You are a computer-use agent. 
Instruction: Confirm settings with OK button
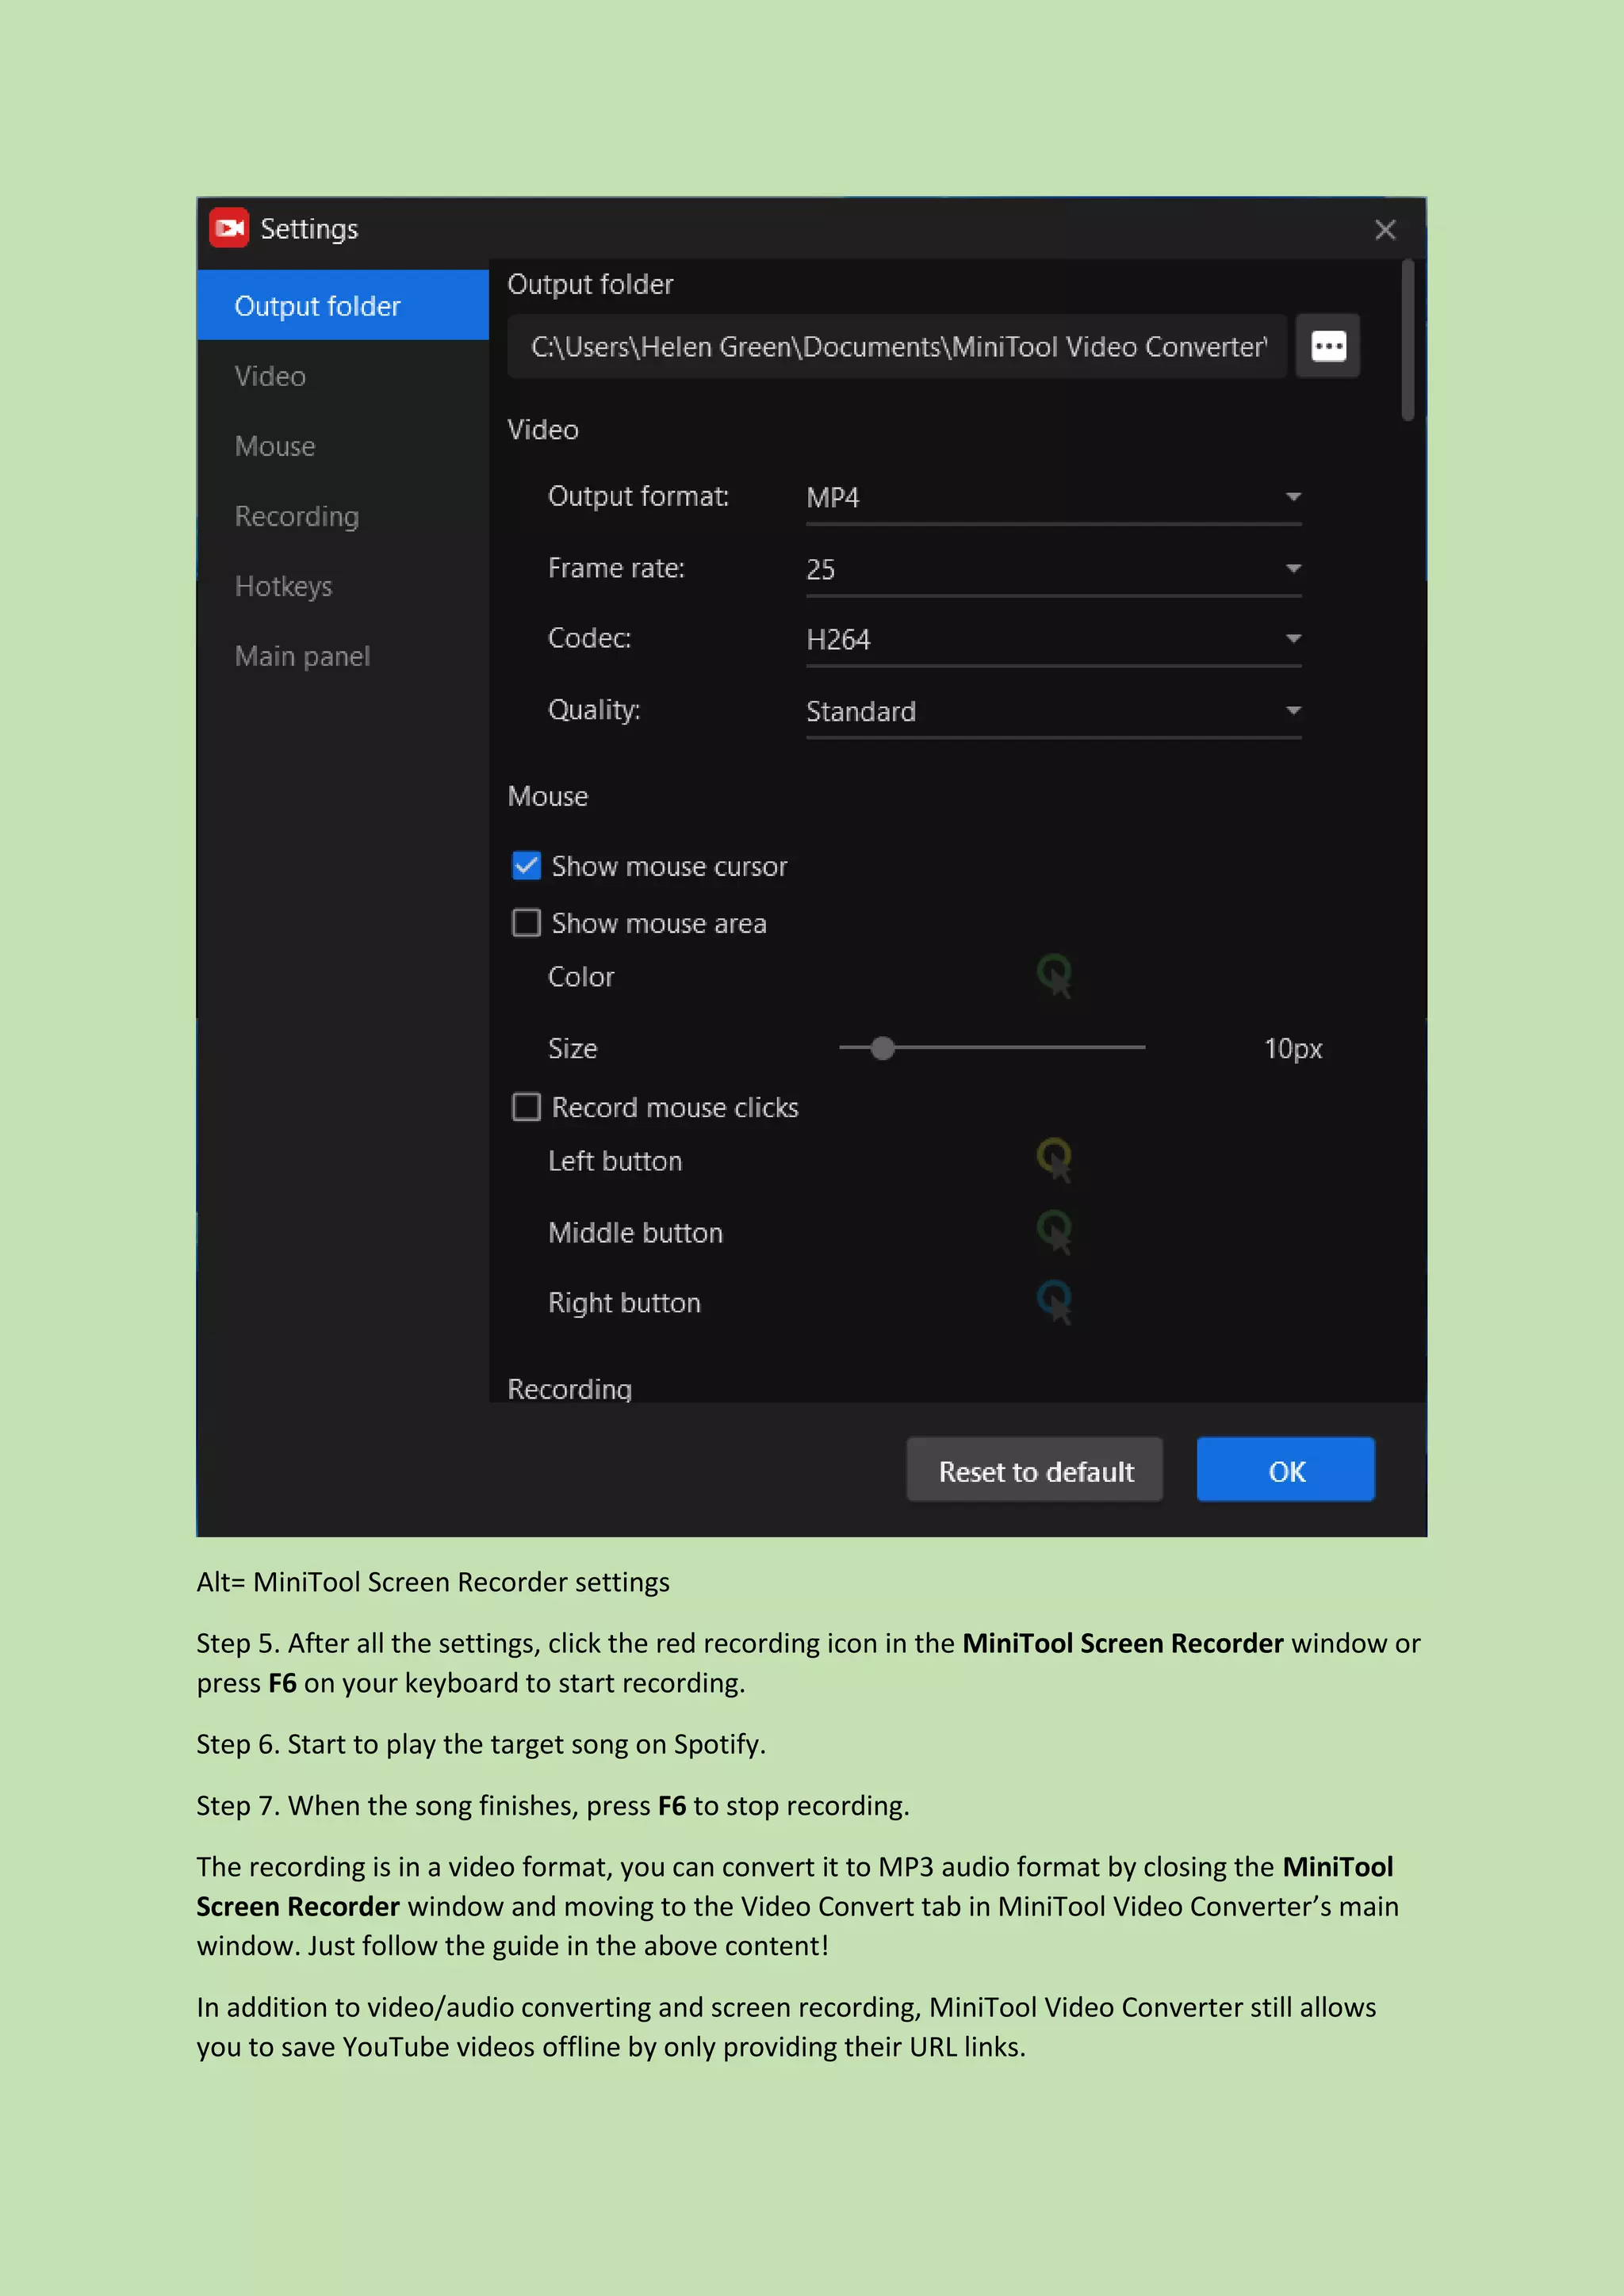coord(1286,1470)
